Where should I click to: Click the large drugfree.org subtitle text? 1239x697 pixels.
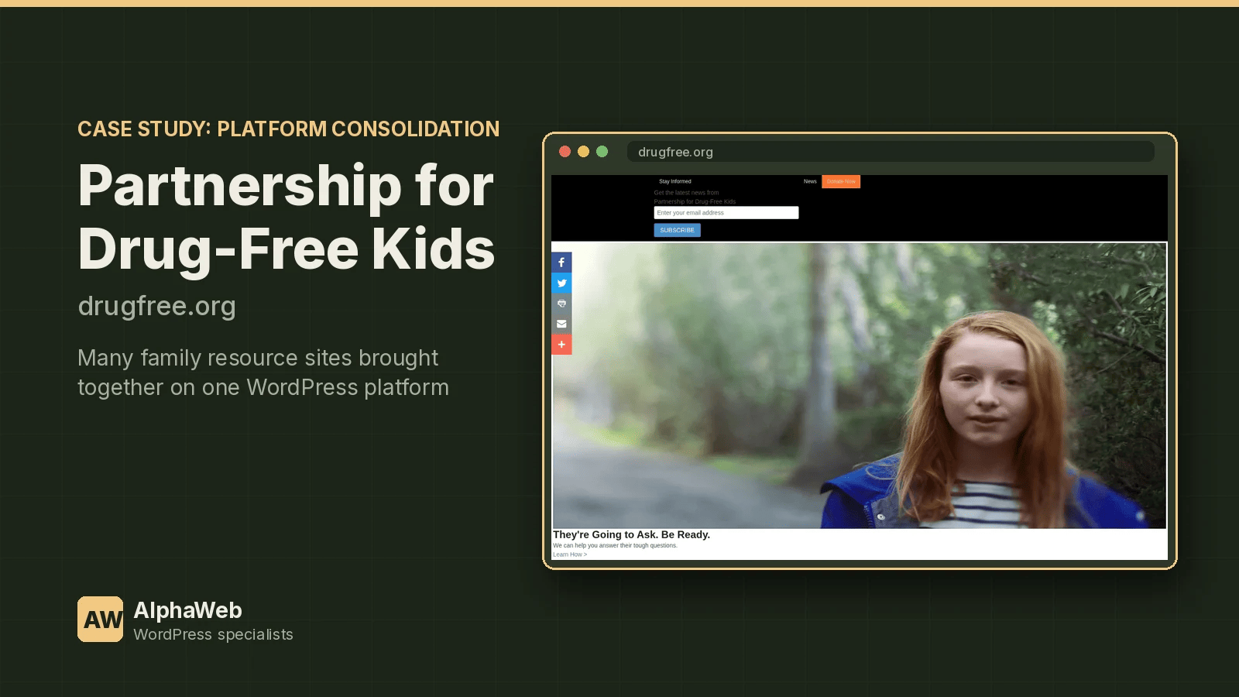click(157, 306)
